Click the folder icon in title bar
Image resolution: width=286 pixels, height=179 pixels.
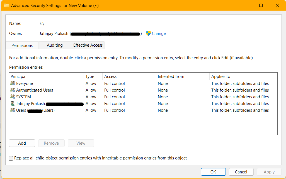click(6, 5)
